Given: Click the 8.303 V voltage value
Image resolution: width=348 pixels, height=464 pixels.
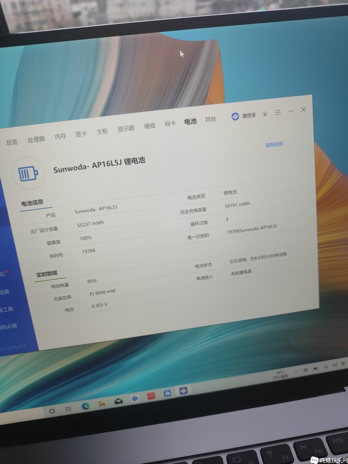Looking at the screenshot, I should tap(99, 305).
